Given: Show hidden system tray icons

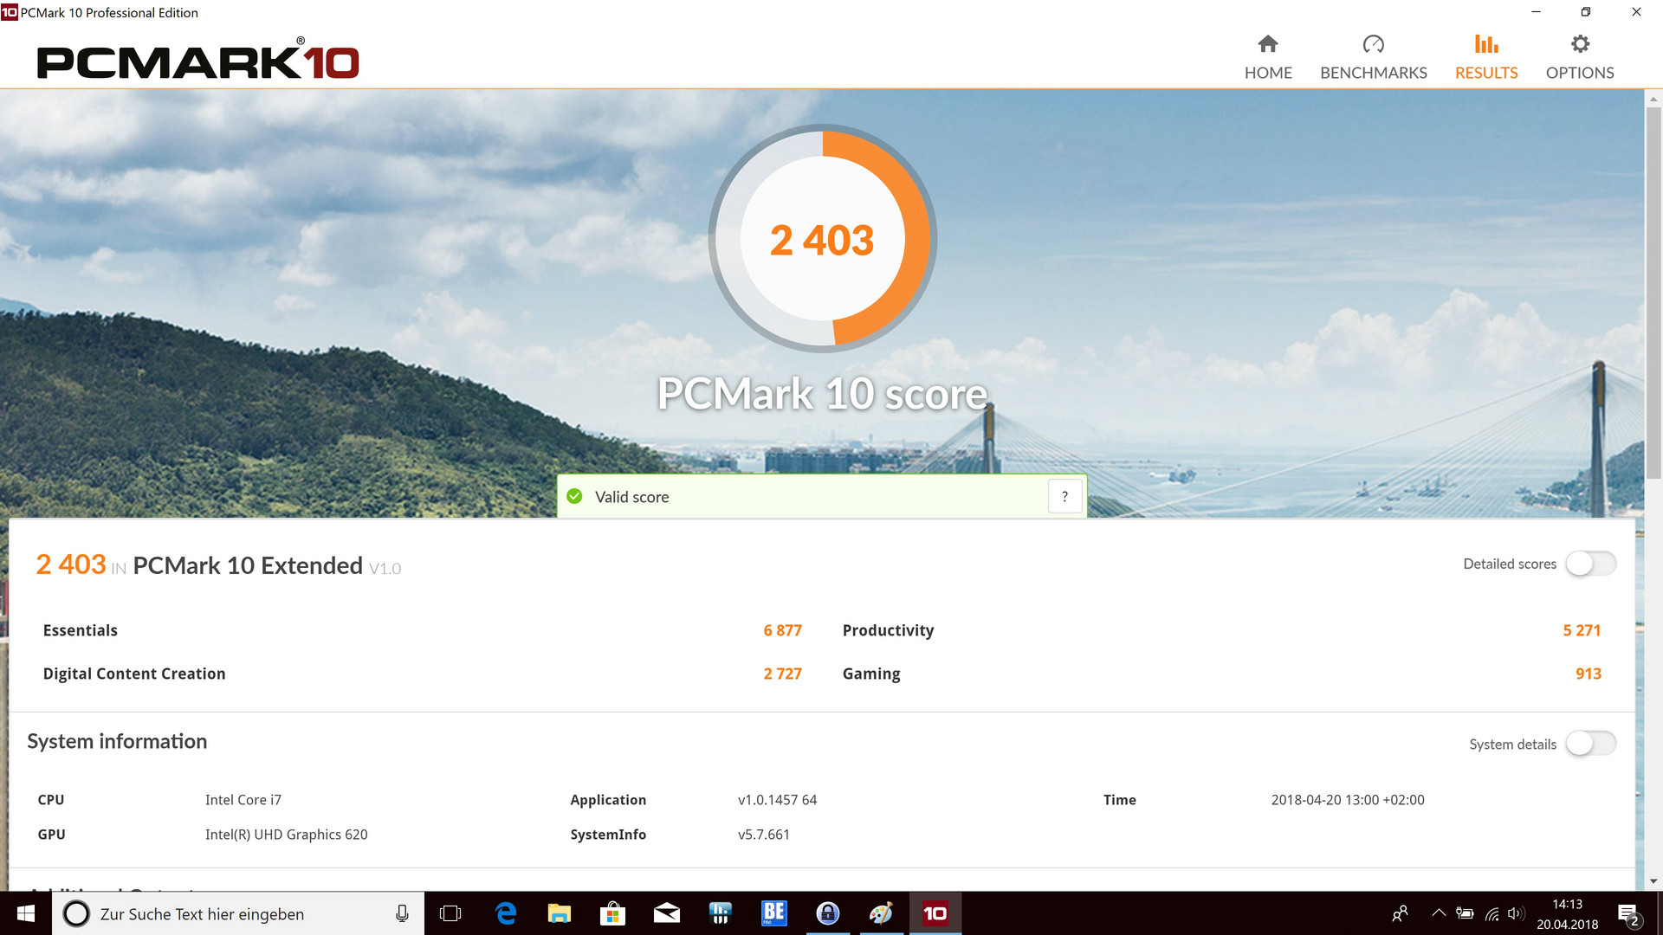Looking at the screenshot, I should (x=1439, y=913).
